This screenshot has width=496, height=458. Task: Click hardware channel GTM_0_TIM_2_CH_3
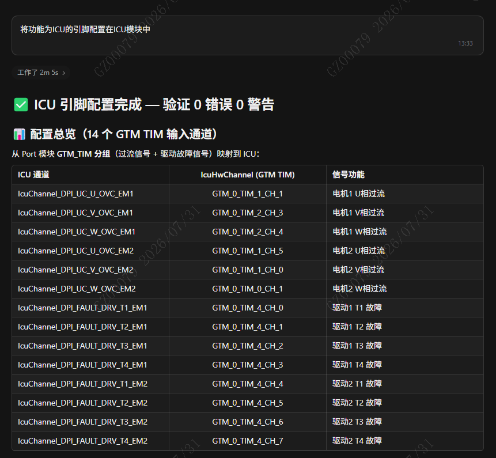pyautogui.click(x=248, y=213)
